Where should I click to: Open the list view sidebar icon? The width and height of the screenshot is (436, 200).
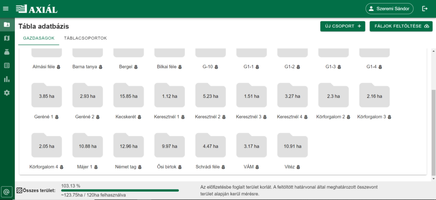(7, 66)
